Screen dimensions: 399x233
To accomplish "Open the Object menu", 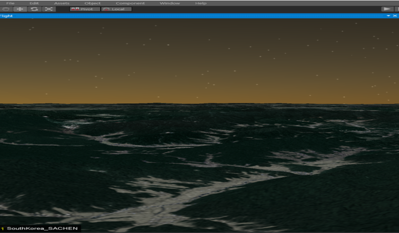I will (x=92, y=3).
